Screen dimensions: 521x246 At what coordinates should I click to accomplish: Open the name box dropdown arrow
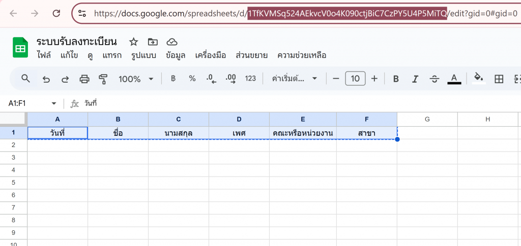[x=54, y=103]
